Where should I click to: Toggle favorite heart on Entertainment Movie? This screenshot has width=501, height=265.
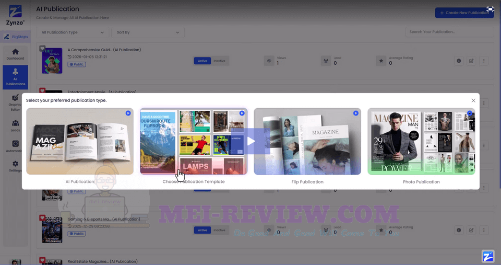[x=42, y=90]
